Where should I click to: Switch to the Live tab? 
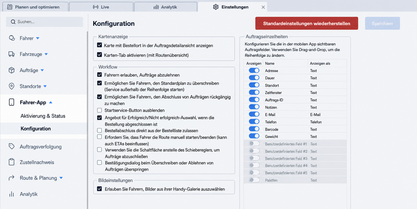pyautogui.click(x=101, y=7)
